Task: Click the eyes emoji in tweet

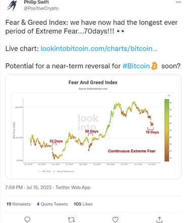Action: (x=121, y=31)
